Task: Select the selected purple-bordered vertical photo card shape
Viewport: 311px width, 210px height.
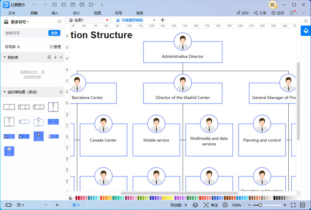Action: (53, 107)
